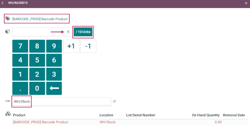Image resolution: width=250 pixels, height=127 pixels.
Task: Tap keypad digit 0
Action: pyautogui.click(x=37, y=88)
